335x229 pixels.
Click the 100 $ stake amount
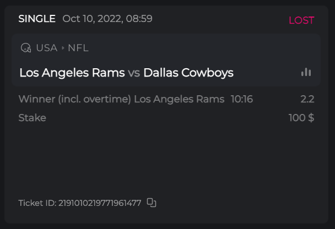pyautogui.click(x=301, y=118)
